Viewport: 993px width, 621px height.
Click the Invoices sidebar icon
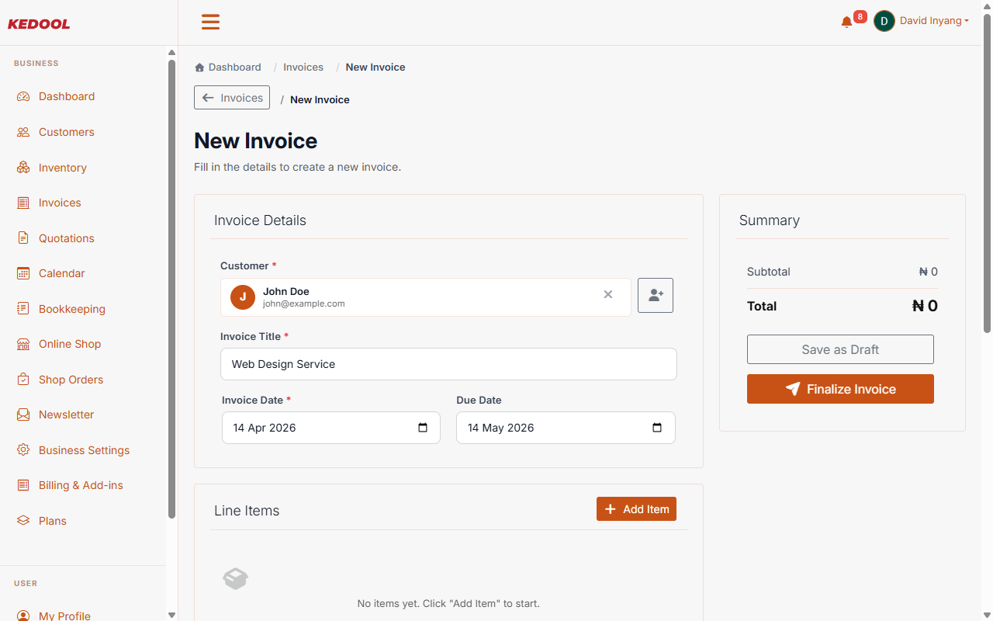point(23,203)
